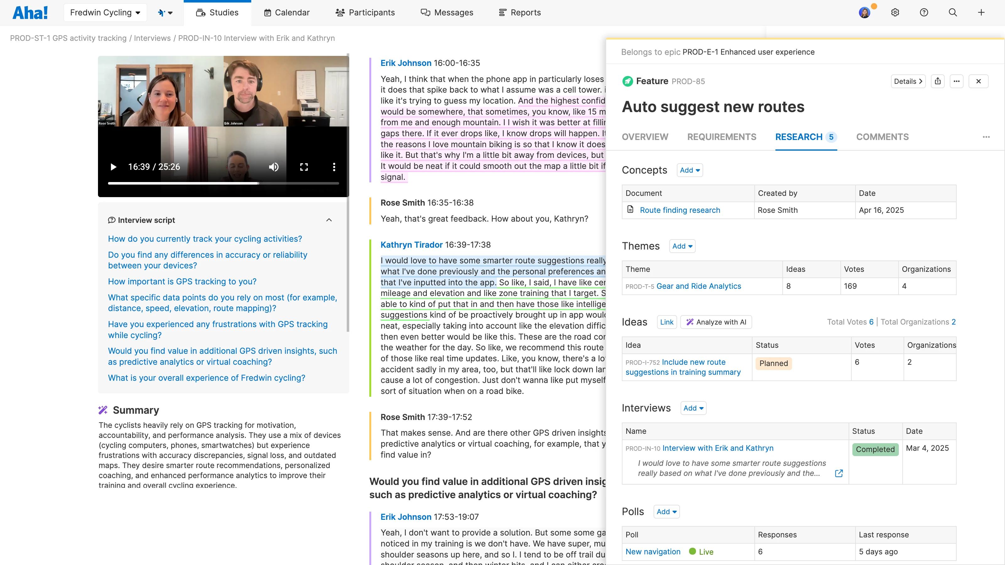The height and width of the screenshot is (565, 1005).
Task: Open the Reports section
Action: [520, 12]
